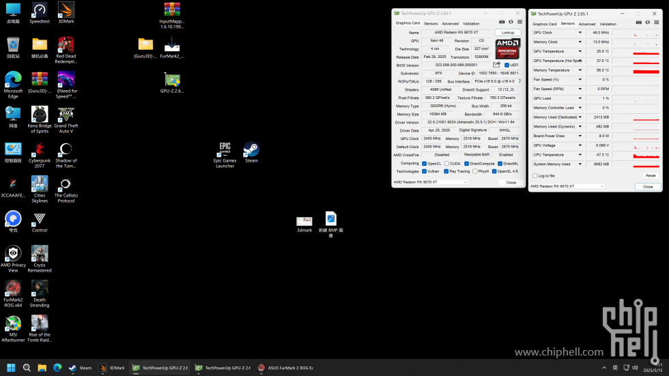Click the CPU Temperature history graph
Screen dimensions: 669x376
tap(636, 155)
